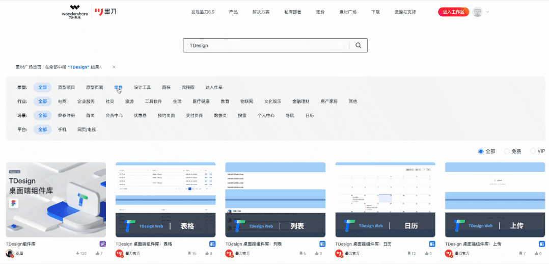Like the 上传 card
549x264 pixels.
tap(537, 253)
